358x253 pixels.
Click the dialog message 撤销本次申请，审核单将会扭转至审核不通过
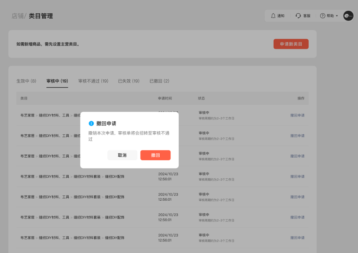129,136
